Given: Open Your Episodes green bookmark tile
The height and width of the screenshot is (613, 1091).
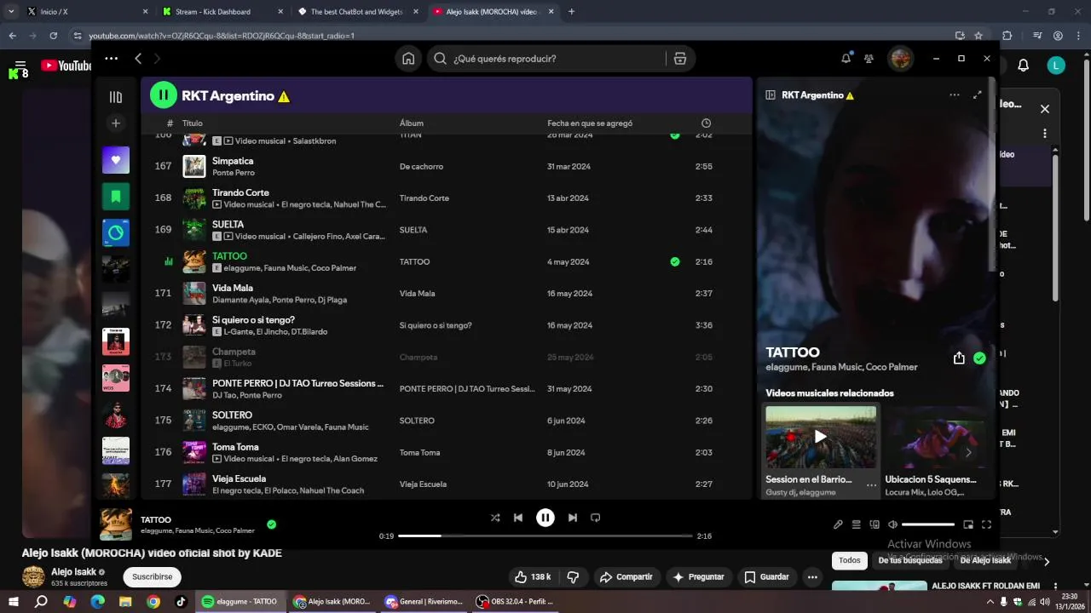Looking at the screenshot, I should (116, 197).
